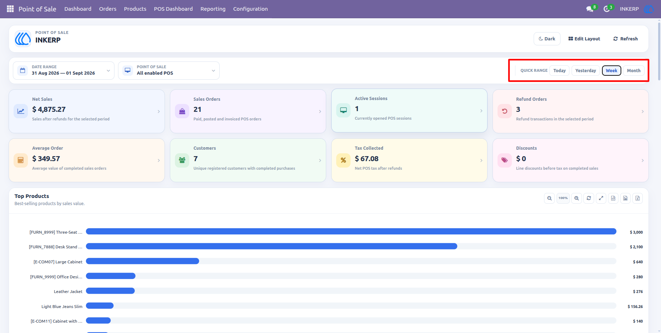This screenshot has height=333, width=661.
Task: Expand the Net Sales card arrow
Action: pos(159,111)
